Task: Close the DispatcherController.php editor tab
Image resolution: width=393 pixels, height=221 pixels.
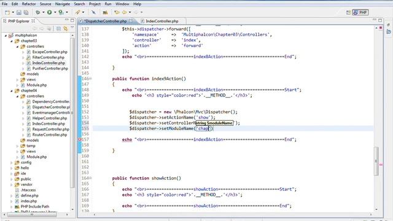Action: click(x=131, y=21)
